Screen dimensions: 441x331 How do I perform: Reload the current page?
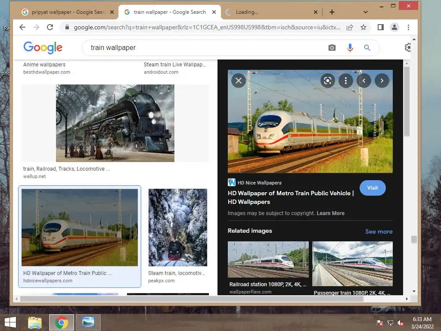coord(50,27)
